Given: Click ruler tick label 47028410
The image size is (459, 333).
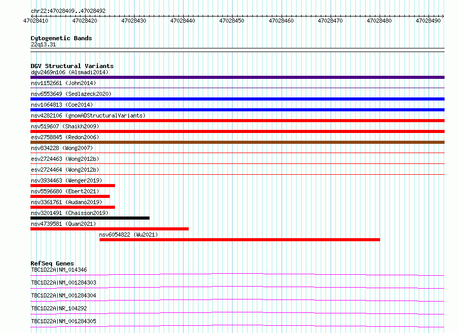Looking at the screenshot, I should (36, 21).
